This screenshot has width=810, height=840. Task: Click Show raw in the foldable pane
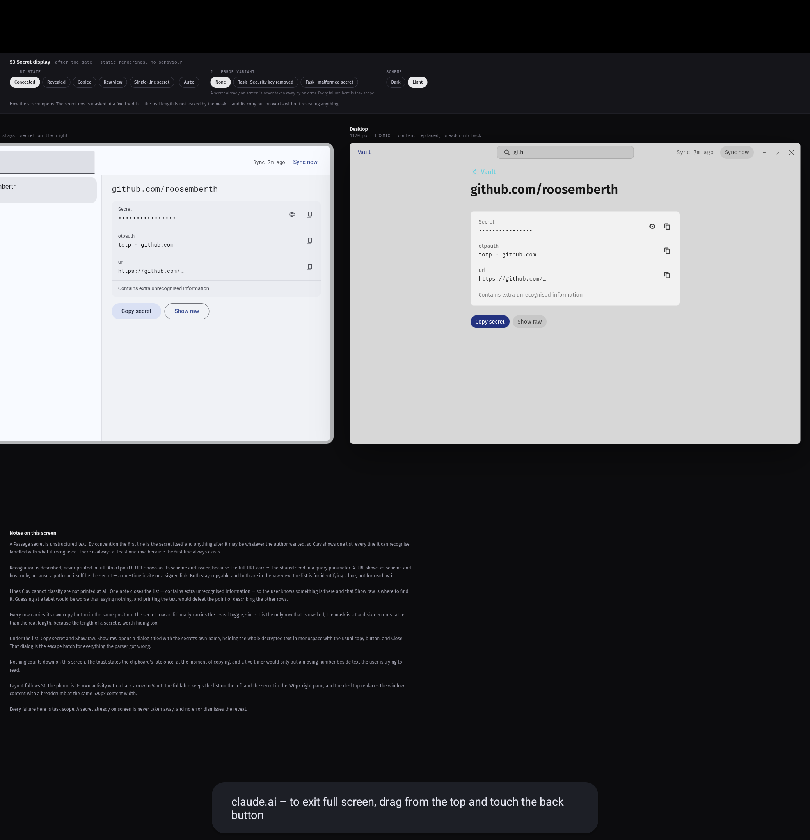point(187,311)
